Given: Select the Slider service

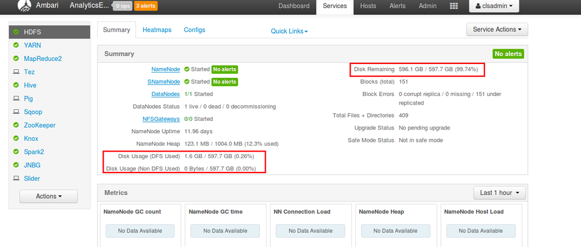Looking at the screenshot, I should point(32,178).
